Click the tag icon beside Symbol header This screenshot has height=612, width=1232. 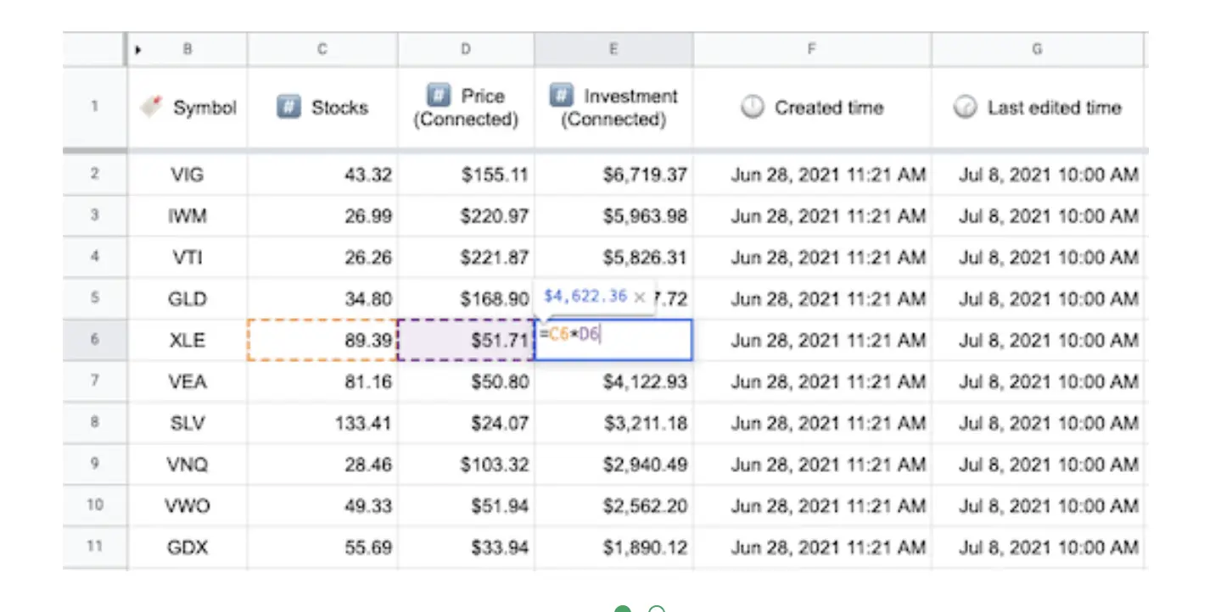pyautogui.click(x=153, y=108)
